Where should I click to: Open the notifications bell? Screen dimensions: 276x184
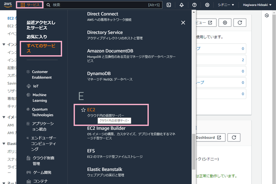(182, 5)
